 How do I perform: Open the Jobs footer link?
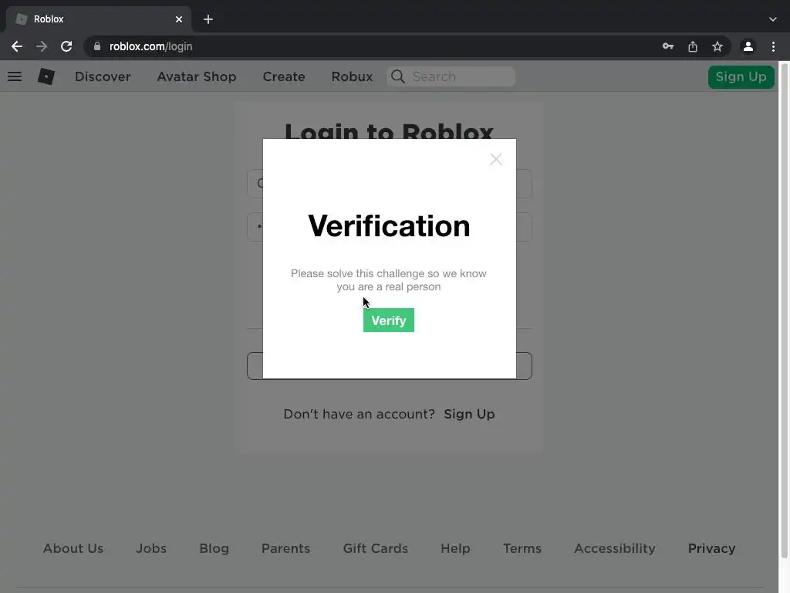point(151,548)
